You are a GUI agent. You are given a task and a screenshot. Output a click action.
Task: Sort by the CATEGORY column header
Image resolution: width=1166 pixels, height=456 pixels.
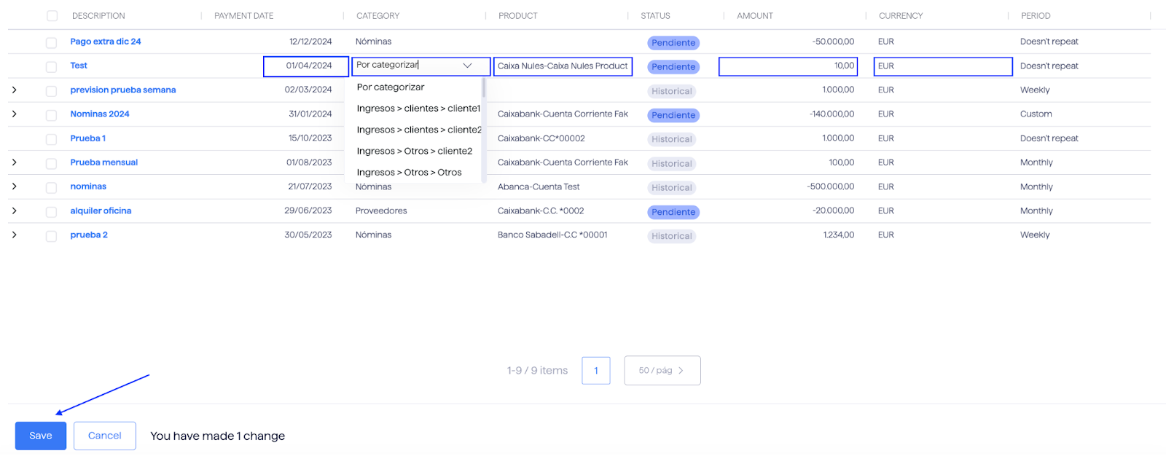377,16
